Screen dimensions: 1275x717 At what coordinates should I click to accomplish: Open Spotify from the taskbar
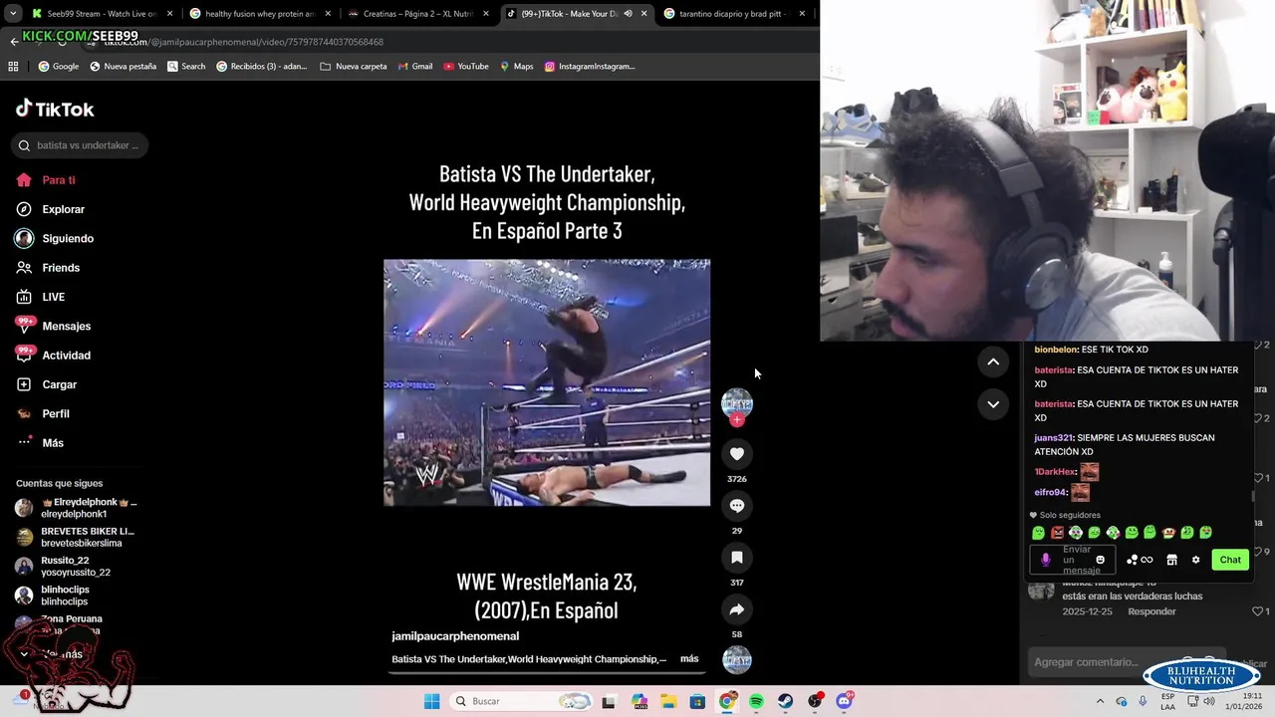(x=756, y=701)
